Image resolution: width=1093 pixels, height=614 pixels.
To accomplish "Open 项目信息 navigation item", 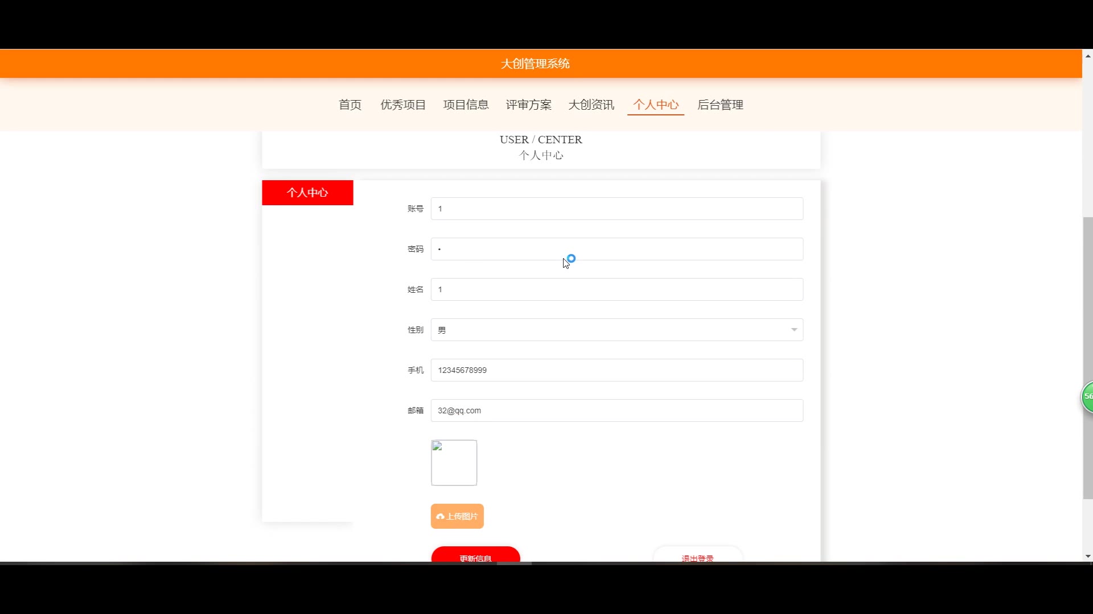I will pos(466,105).
